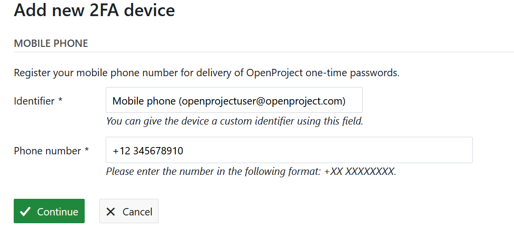Place cursor on 'Mobile phone' identifier words
Screen dimensions: 514x233
pyautogui.click(x=144, y=101)
